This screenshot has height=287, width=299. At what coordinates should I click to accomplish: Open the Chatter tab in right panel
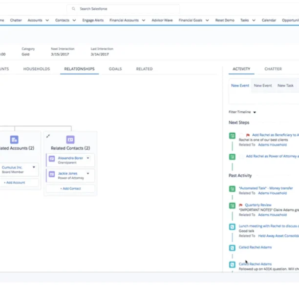[273, 69]
